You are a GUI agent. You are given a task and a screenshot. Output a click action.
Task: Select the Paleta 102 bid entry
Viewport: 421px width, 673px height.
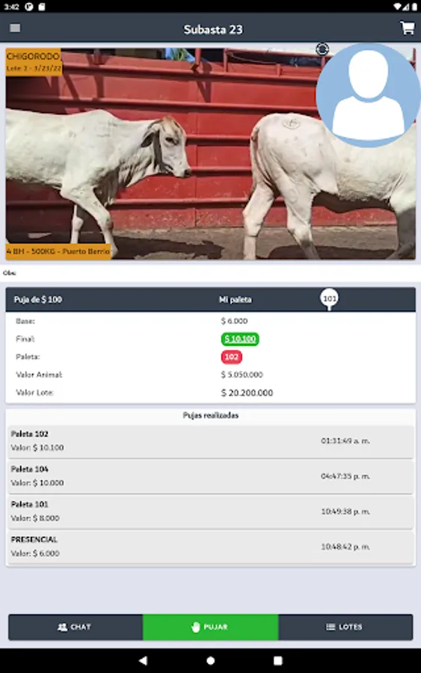(x=210, y=440)
